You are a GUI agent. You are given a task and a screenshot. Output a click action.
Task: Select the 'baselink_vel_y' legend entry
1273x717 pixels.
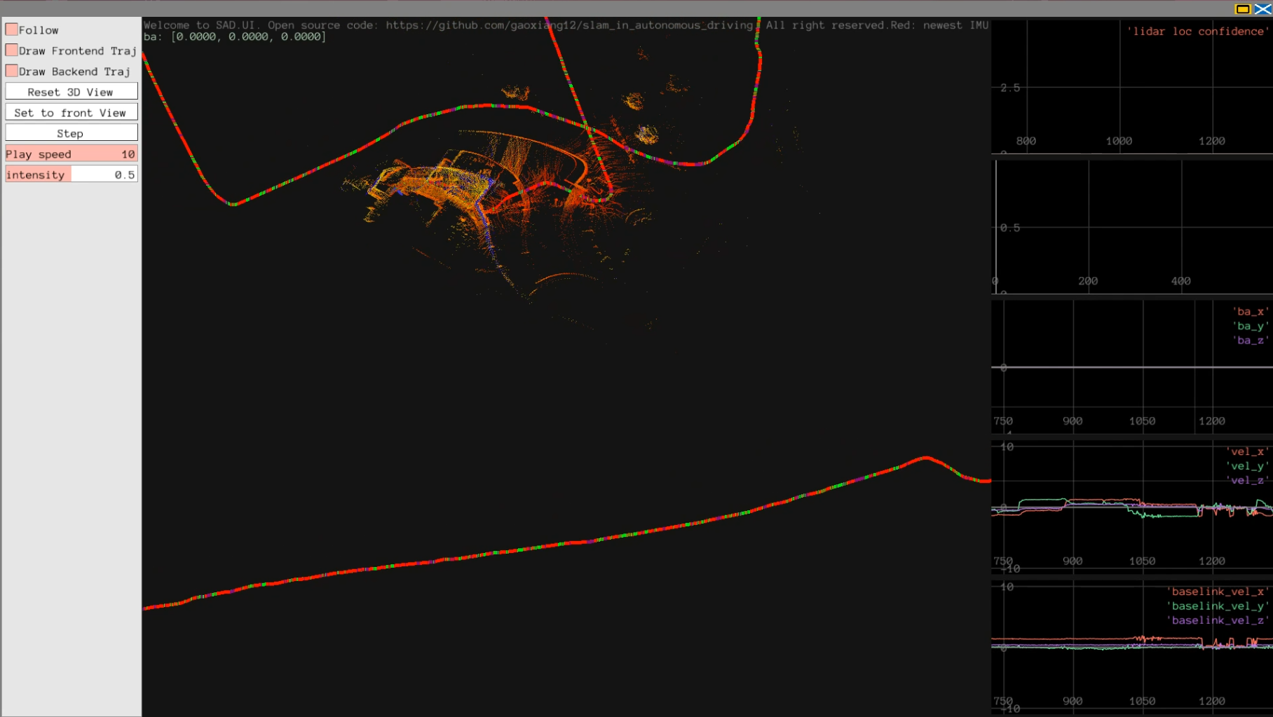click(x=1218, y=606)
